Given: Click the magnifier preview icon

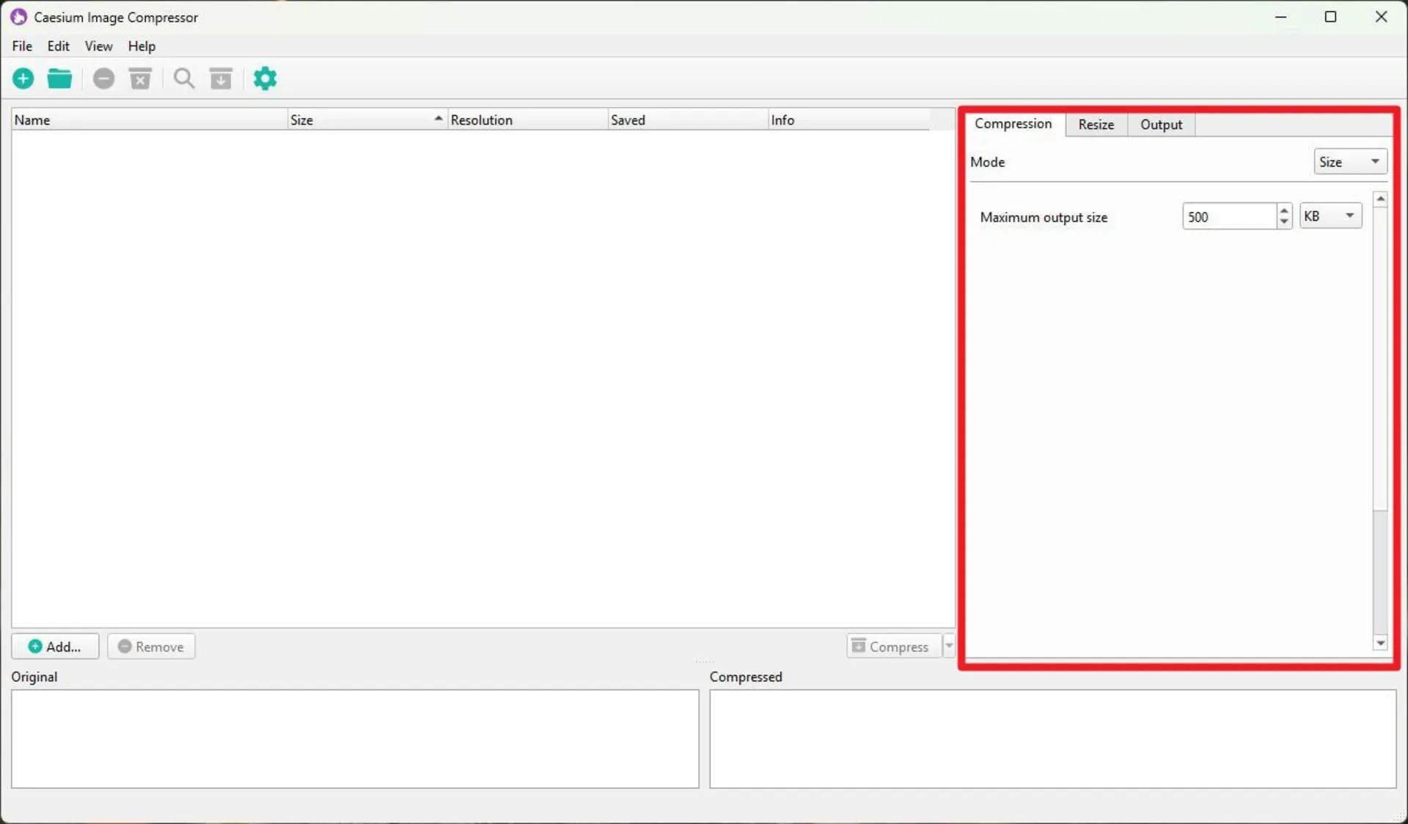Looking at the screenshot, I should tap(184, 78).
